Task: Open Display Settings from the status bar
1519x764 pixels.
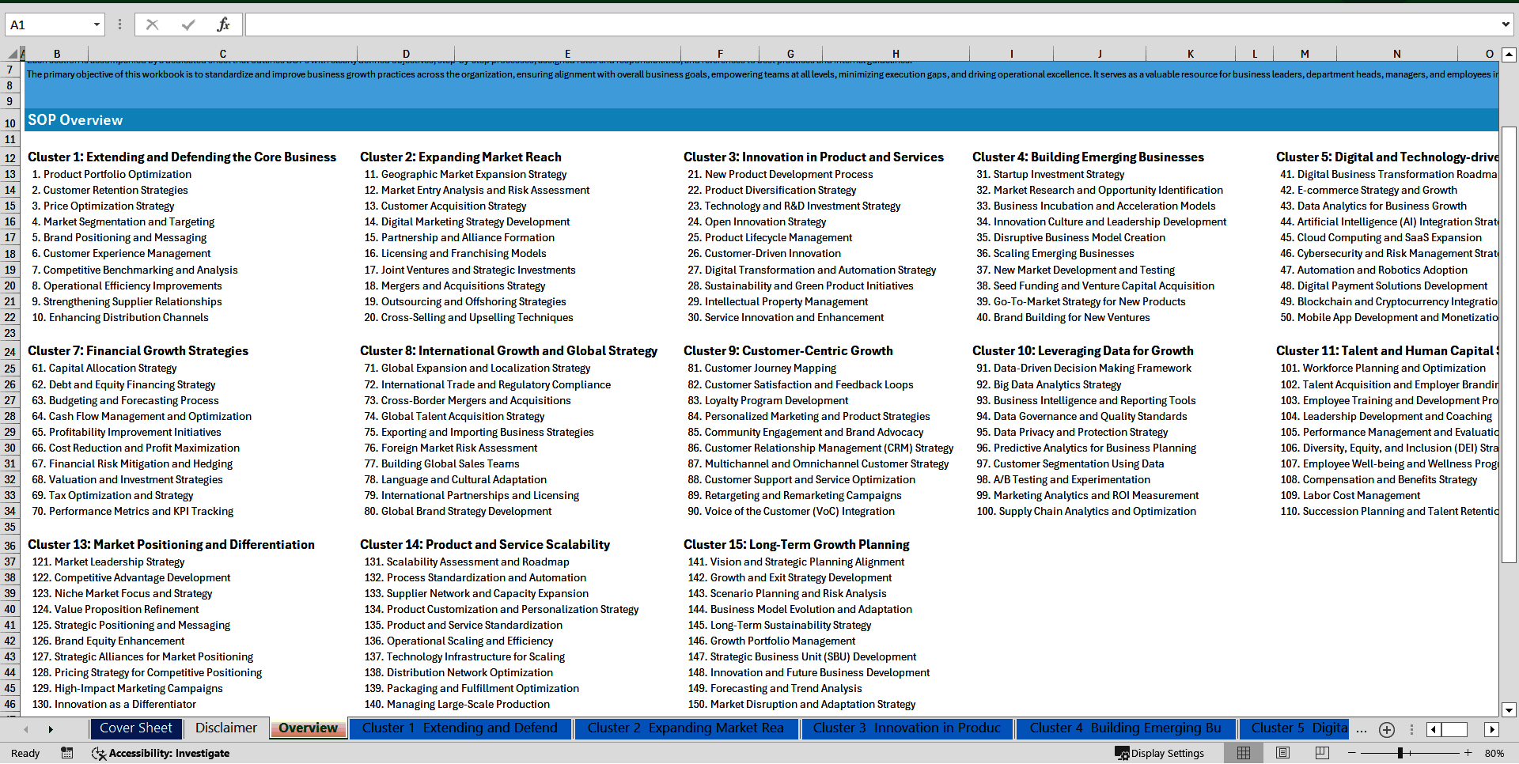Action: 1161,753
